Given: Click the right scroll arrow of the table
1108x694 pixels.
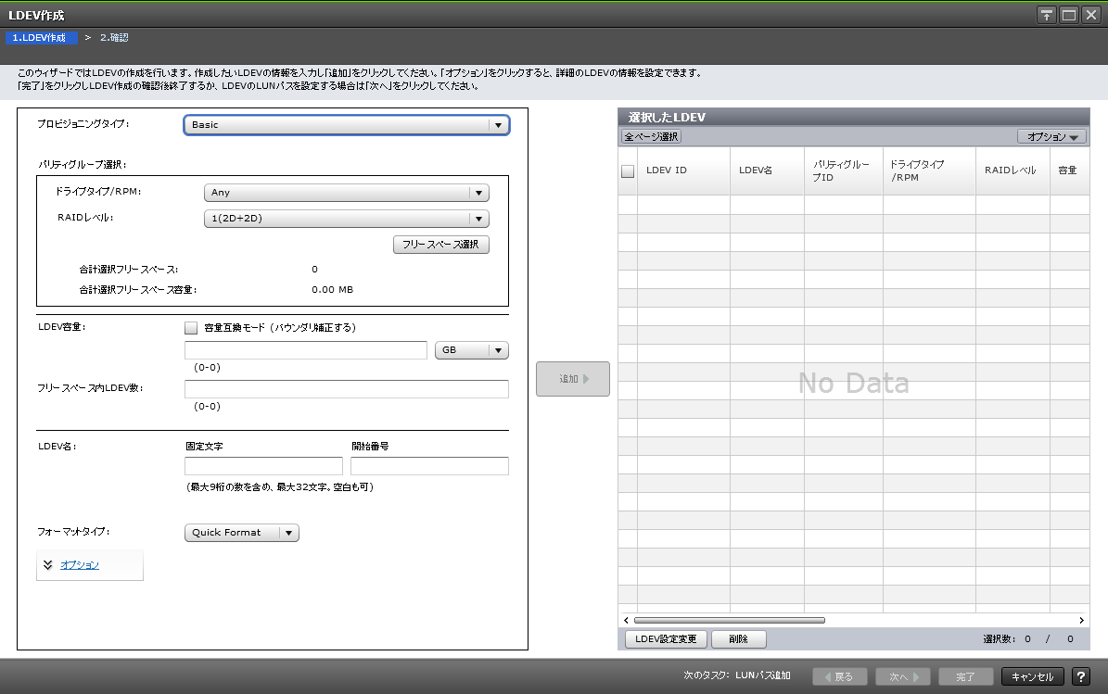Looking at the screenshot, I should tap(1081, 620).
